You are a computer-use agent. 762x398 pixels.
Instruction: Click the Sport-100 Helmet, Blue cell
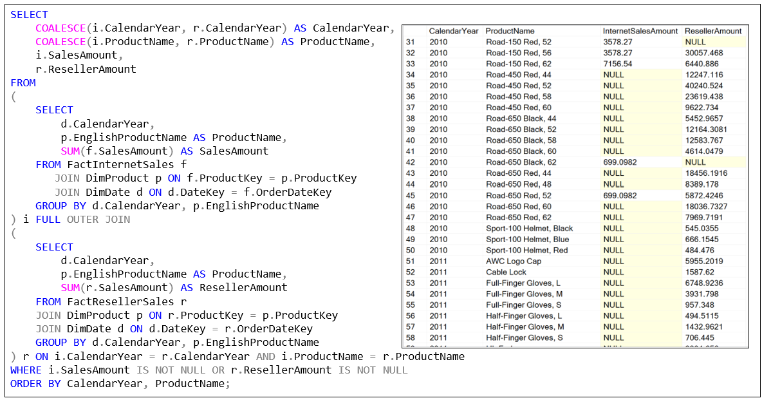pyautogui.click(x=527, y=239)
